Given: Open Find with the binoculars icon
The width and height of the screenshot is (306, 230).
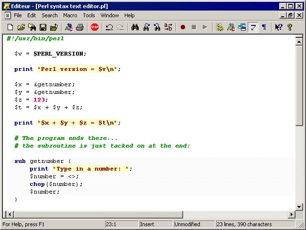Looking at the screenshot, I should coord(135,27).
